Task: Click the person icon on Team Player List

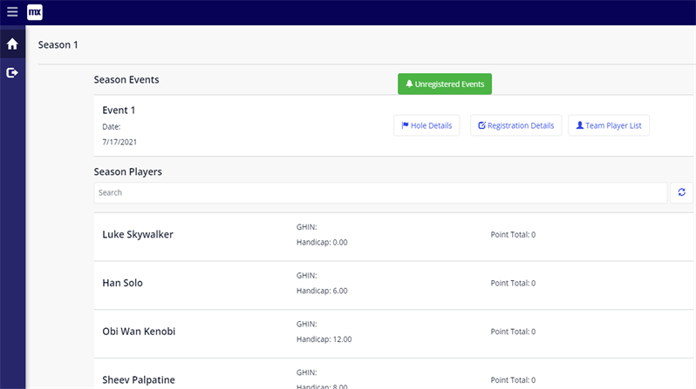Action: (x=579, y=125)
